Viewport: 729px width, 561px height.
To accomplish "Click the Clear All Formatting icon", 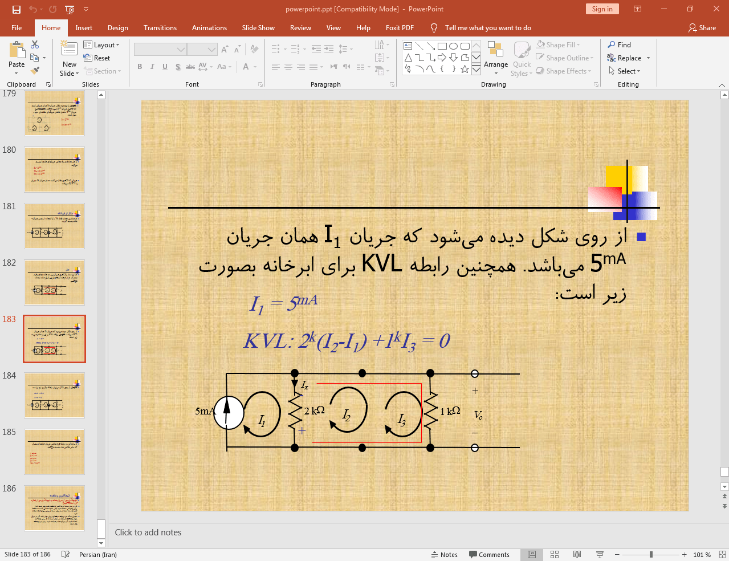I will (x=255, y=49).
